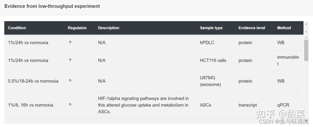This screenshot has height=127, width=313.
Task: Click the Evidence from low-throughput experiment heading
Action: (52, 6)
